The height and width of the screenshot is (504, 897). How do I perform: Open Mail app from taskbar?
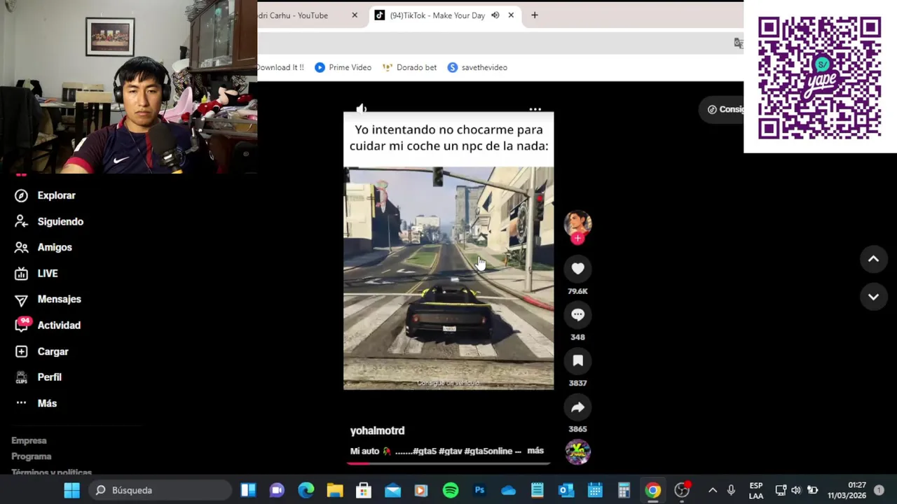click(392, 490)
